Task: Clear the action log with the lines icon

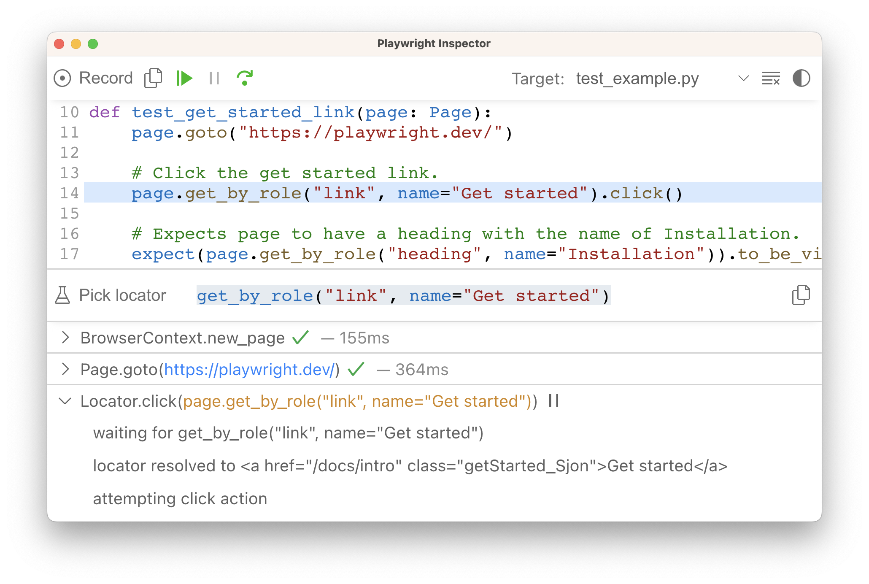Action: [771, 78]
